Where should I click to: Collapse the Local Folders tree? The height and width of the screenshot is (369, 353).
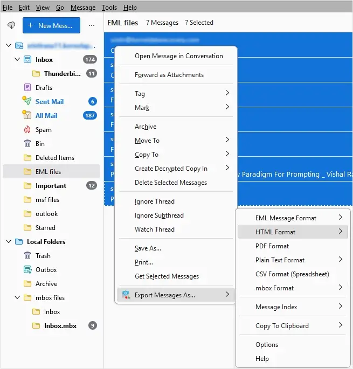point(9,241)
